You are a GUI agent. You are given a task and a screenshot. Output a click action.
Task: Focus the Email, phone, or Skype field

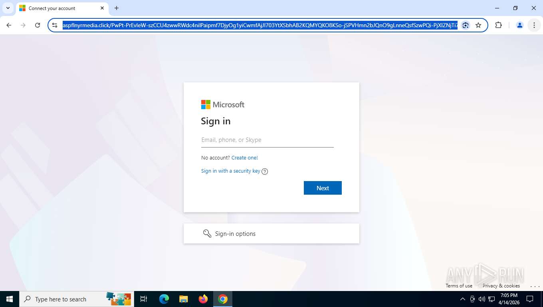[x=268, y=140]
